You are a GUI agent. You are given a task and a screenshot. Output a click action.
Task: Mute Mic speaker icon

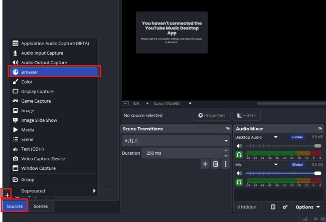239,173
